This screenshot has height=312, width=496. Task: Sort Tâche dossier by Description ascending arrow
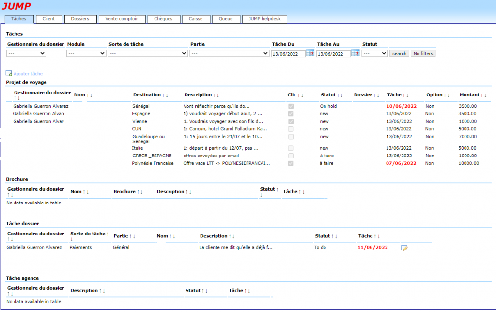(x=230, y=236)
